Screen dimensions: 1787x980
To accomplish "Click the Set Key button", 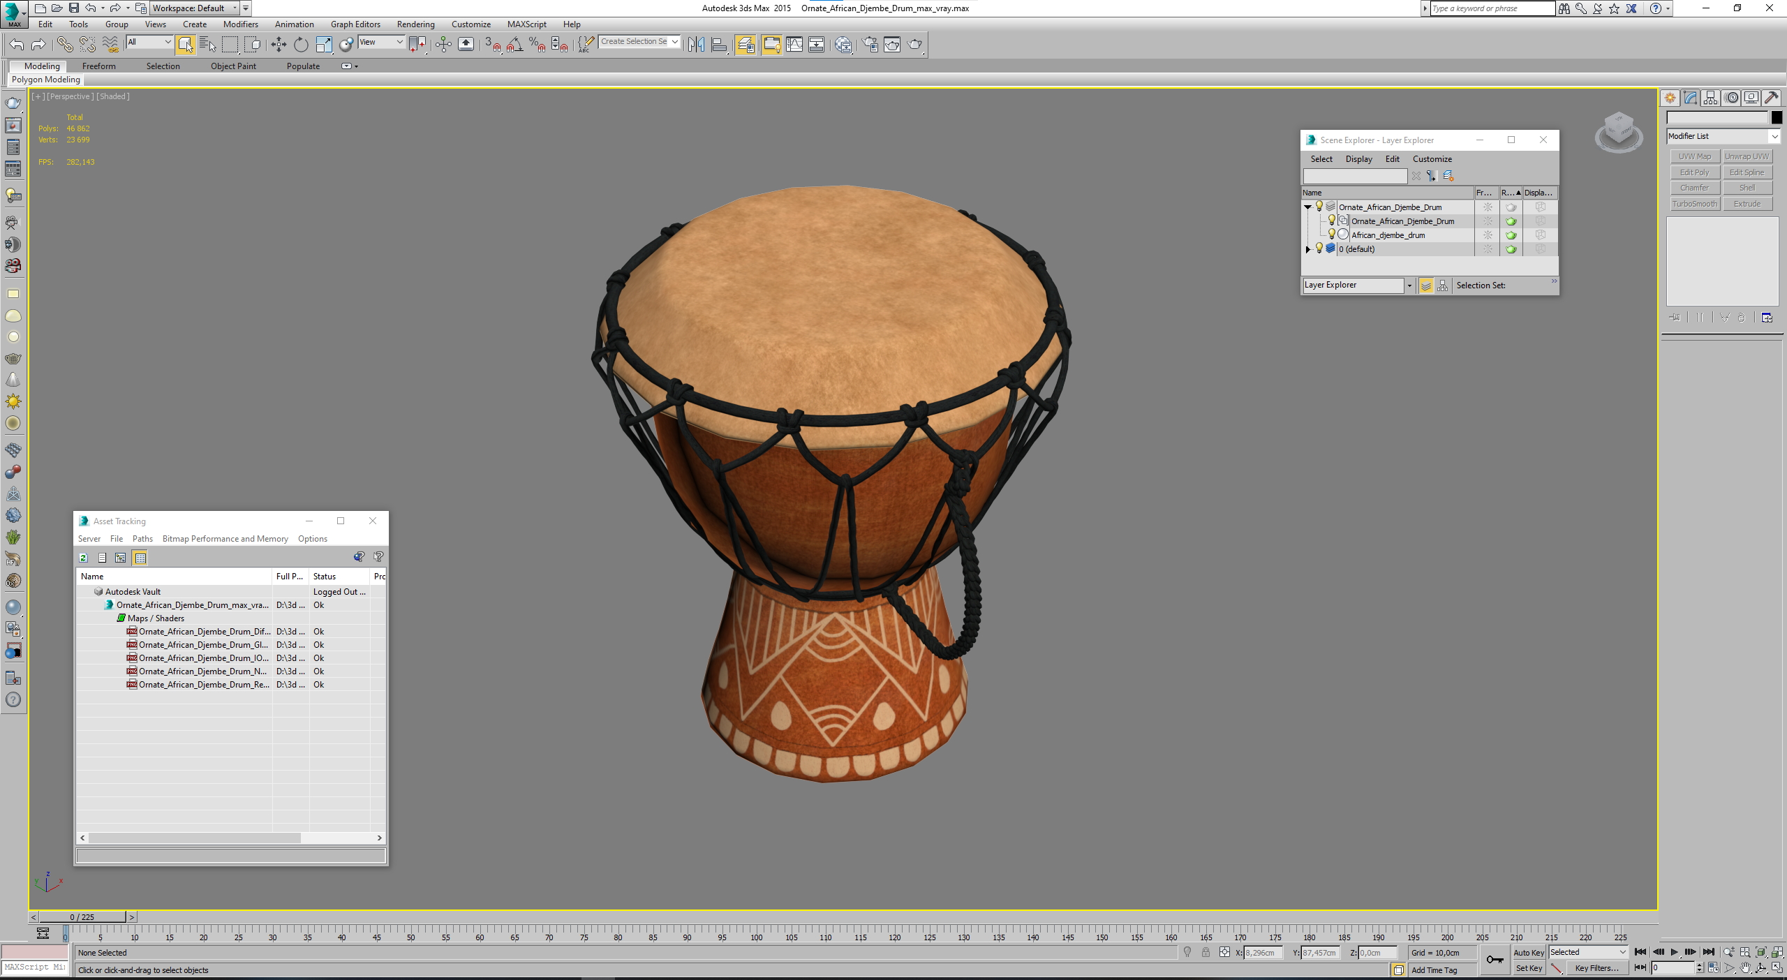I will tap(1528, 968).
